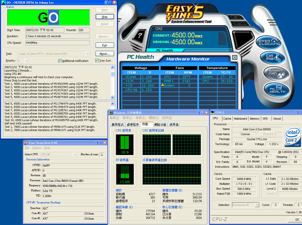This screenshot has height=225, width=302.
Task: Click the EasyTune5 question mark help button
Action: coord(140,35)
